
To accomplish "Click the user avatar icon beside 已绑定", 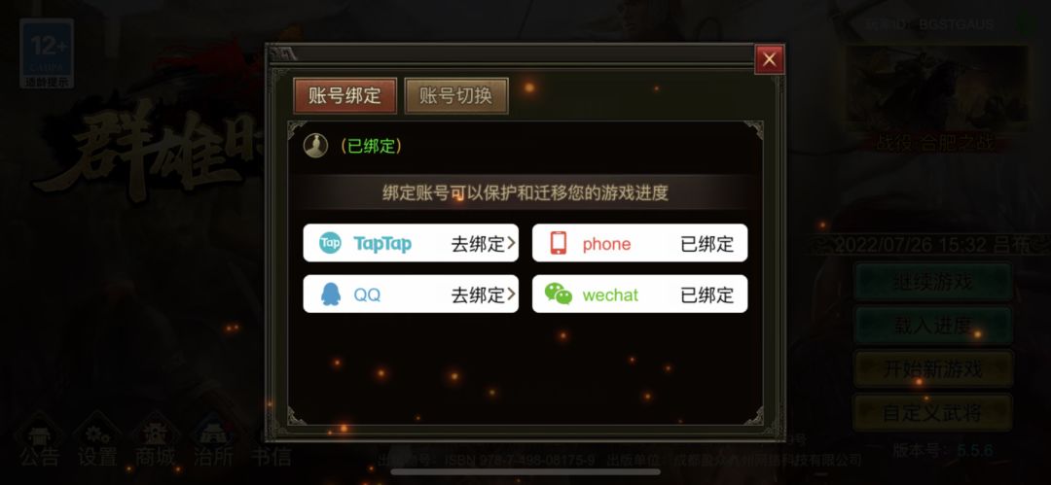I will click(x=315, y=146).
